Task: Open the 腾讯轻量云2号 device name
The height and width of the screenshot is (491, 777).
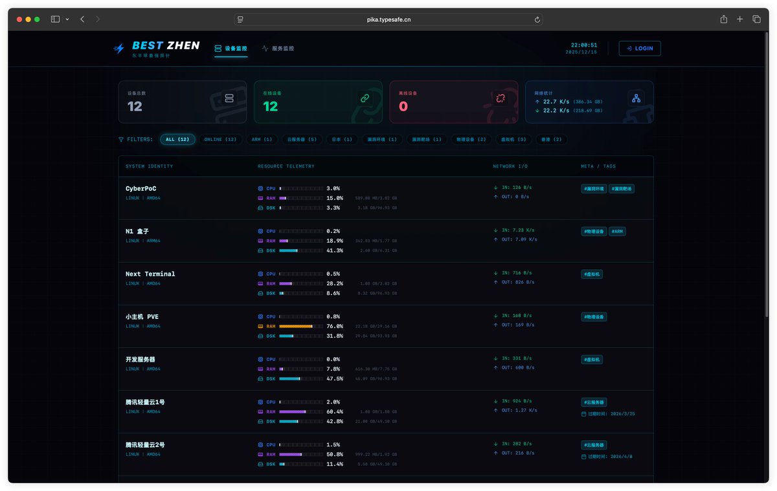Action: (x=145, y=444)
